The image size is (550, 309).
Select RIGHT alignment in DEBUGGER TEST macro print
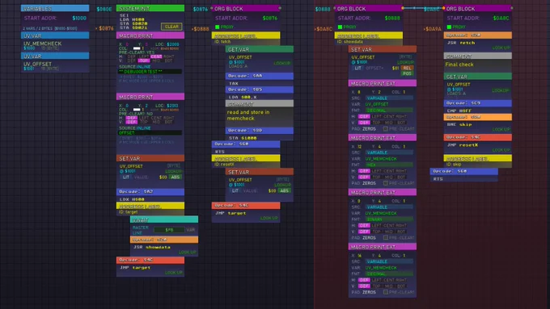tap(168, 56)
